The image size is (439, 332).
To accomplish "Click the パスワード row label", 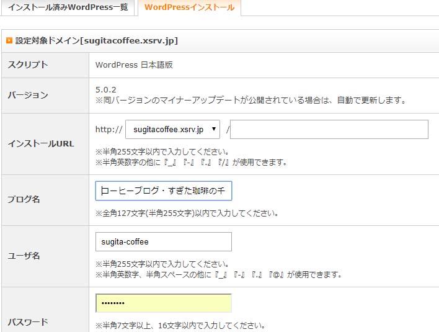I will coord(28,322).
